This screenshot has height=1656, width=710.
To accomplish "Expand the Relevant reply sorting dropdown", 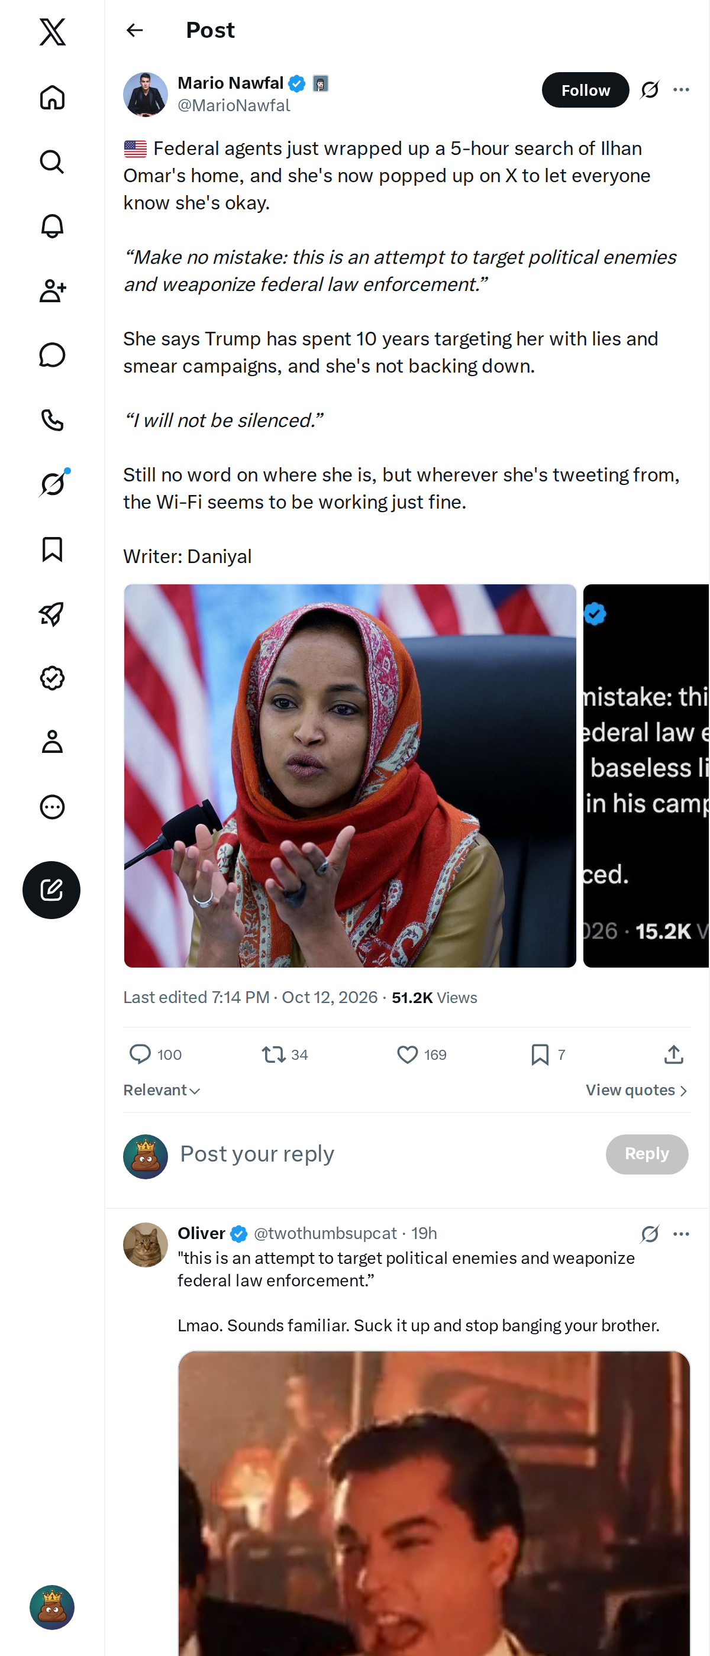I will point(162,1090).
